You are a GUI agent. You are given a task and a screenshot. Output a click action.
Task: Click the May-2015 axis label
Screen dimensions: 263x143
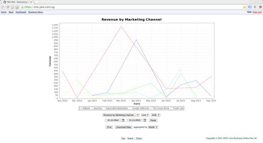tap(151, 101)
